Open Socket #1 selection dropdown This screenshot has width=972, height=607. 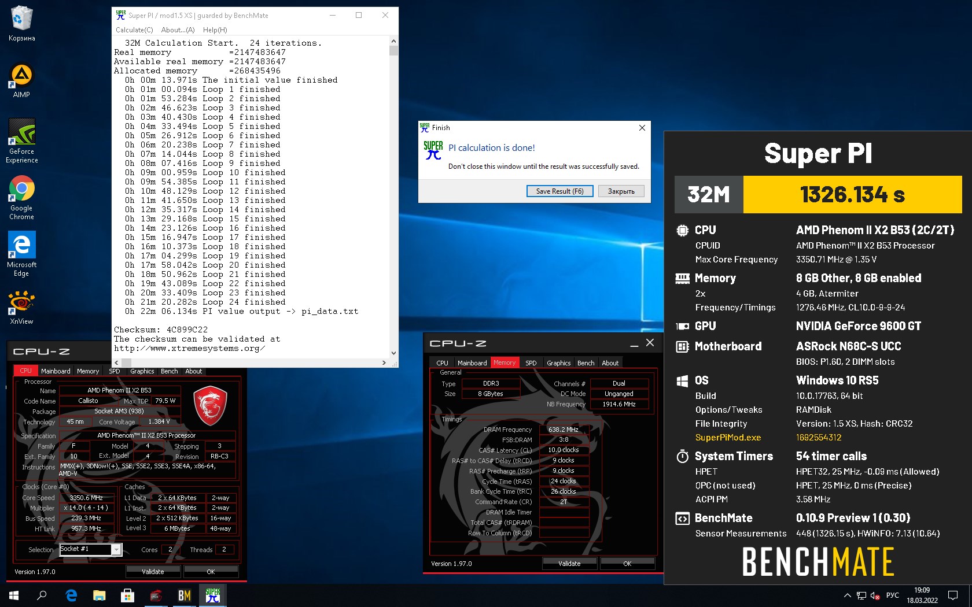pyautogui.click(x=90, y=549)
